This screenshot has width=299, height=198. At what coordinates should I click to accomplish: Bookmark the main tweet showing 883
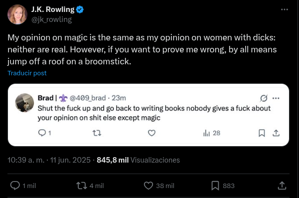(215, 186)
